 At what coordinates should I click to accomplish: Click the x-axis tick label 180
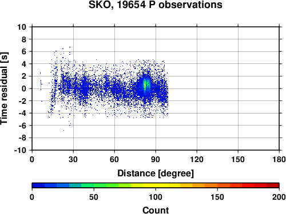[279, 159]
